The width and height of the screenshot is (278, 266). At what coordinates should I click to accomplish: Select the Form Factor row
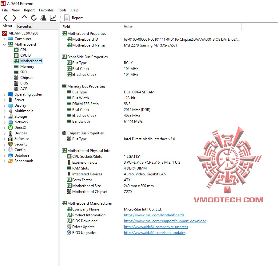(x=152, y=180)
